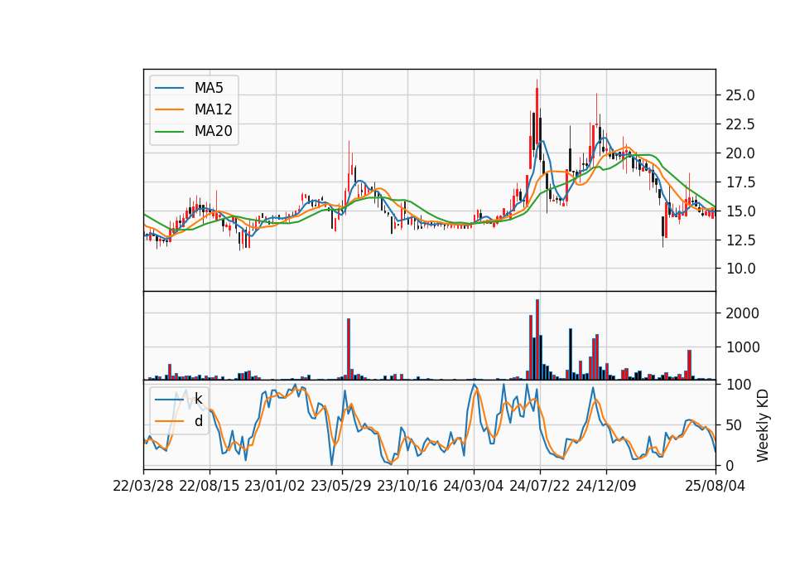Click the 0 label on KD axis
The width and height of the screenshot is (795, 572).
click(x=730, y=465)
